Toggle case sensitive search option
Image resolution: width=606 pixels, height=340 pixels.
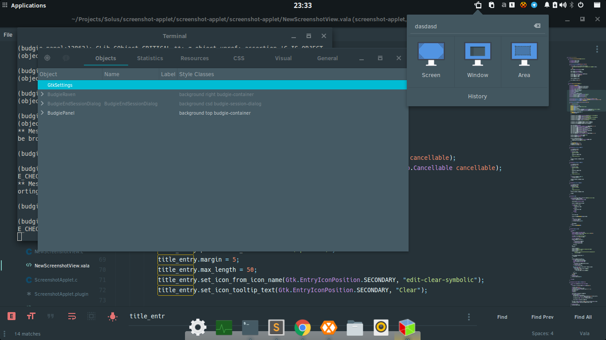click(31, 316)
